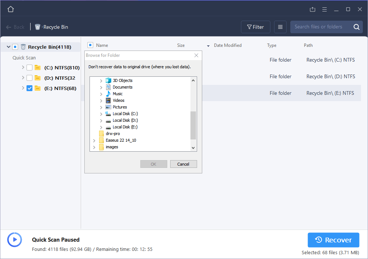
Task: Check the (D:) NTFS checkbox
Action: pos(29,78)
